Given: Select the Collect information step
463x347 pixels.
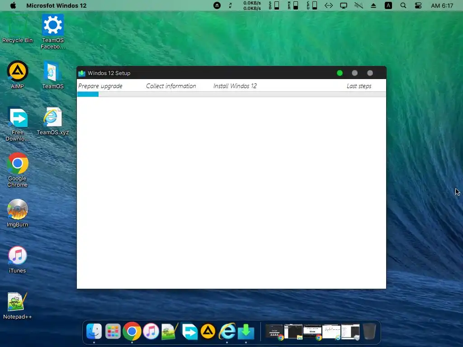Looking at the screenshot, I should 171,86.
